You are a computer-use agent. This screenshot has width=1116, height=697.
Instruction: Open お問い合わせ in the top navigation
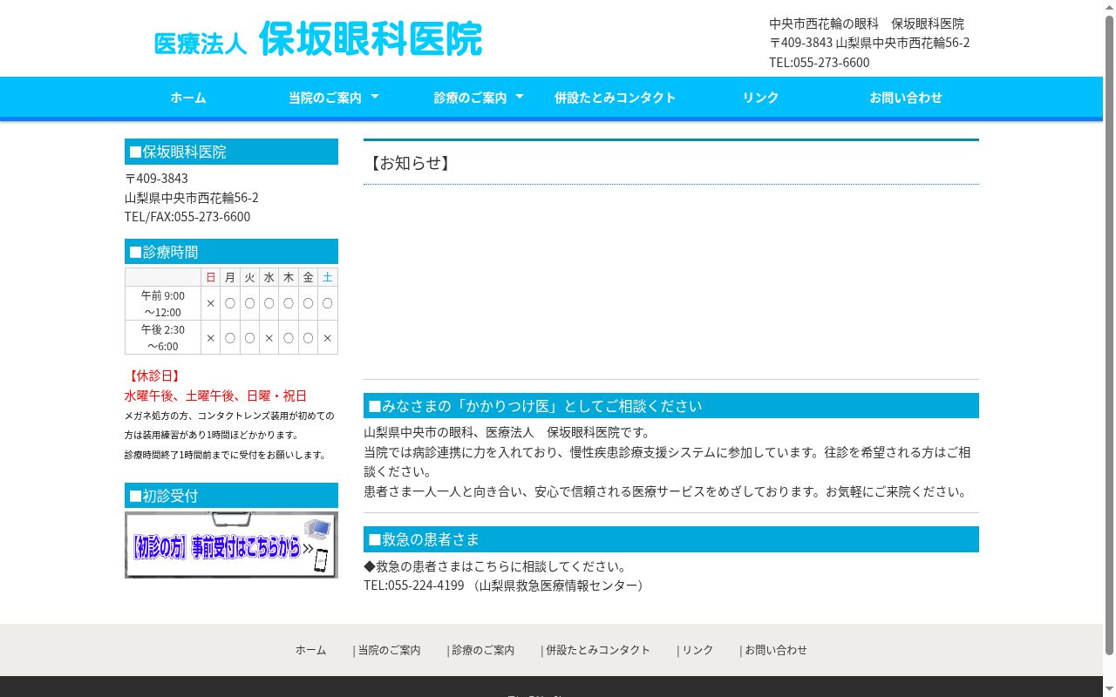point(906,98)
